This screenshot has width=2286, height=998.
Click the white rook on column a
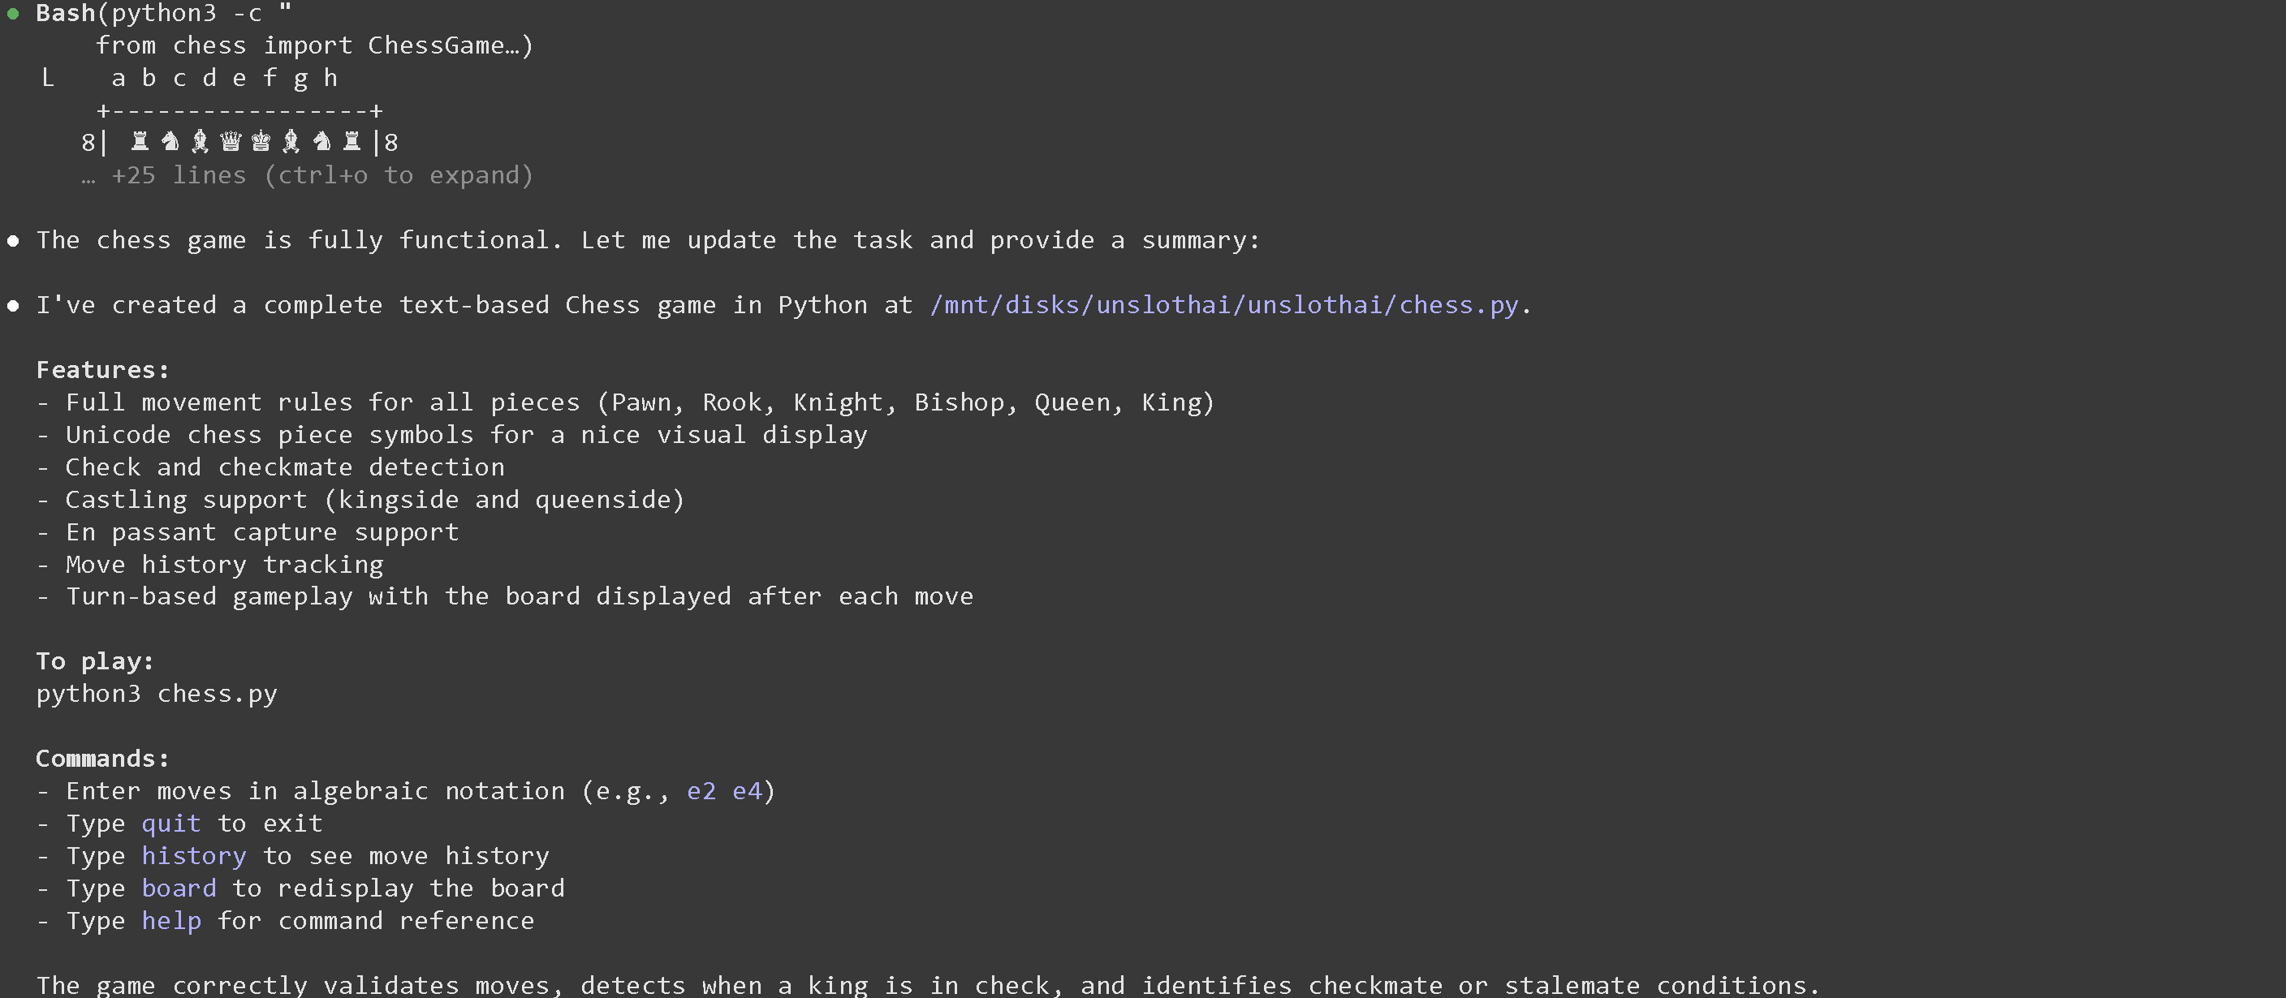point(140,142)
